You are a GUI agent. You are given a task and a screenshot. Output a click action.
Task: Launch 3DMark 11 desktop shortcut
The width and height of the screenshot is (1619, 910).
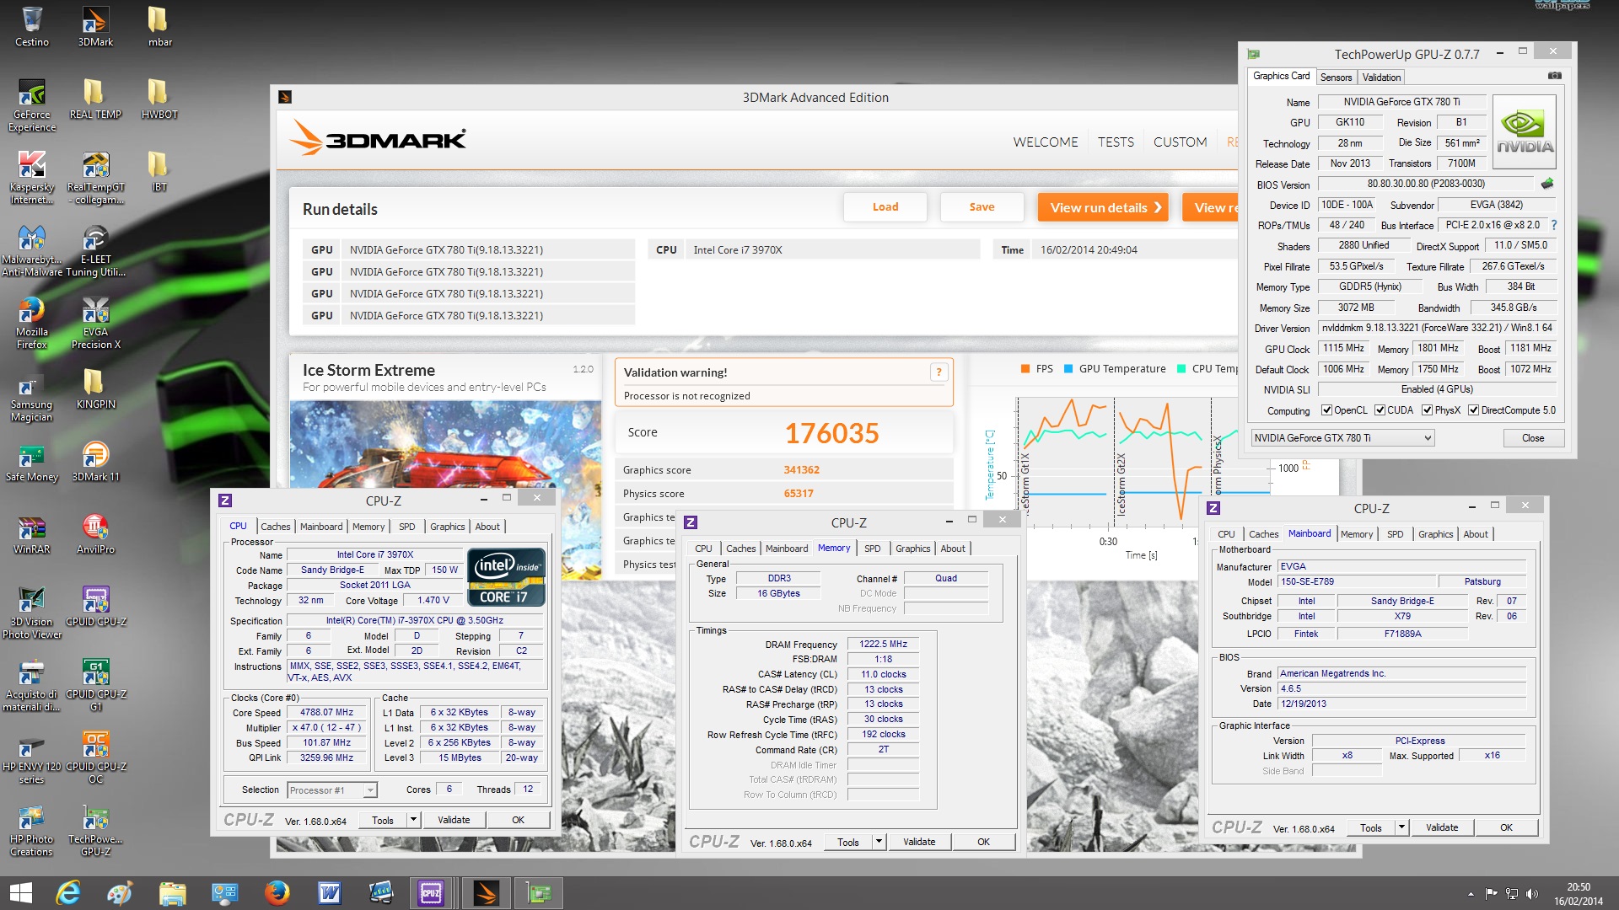click(95, 462)
